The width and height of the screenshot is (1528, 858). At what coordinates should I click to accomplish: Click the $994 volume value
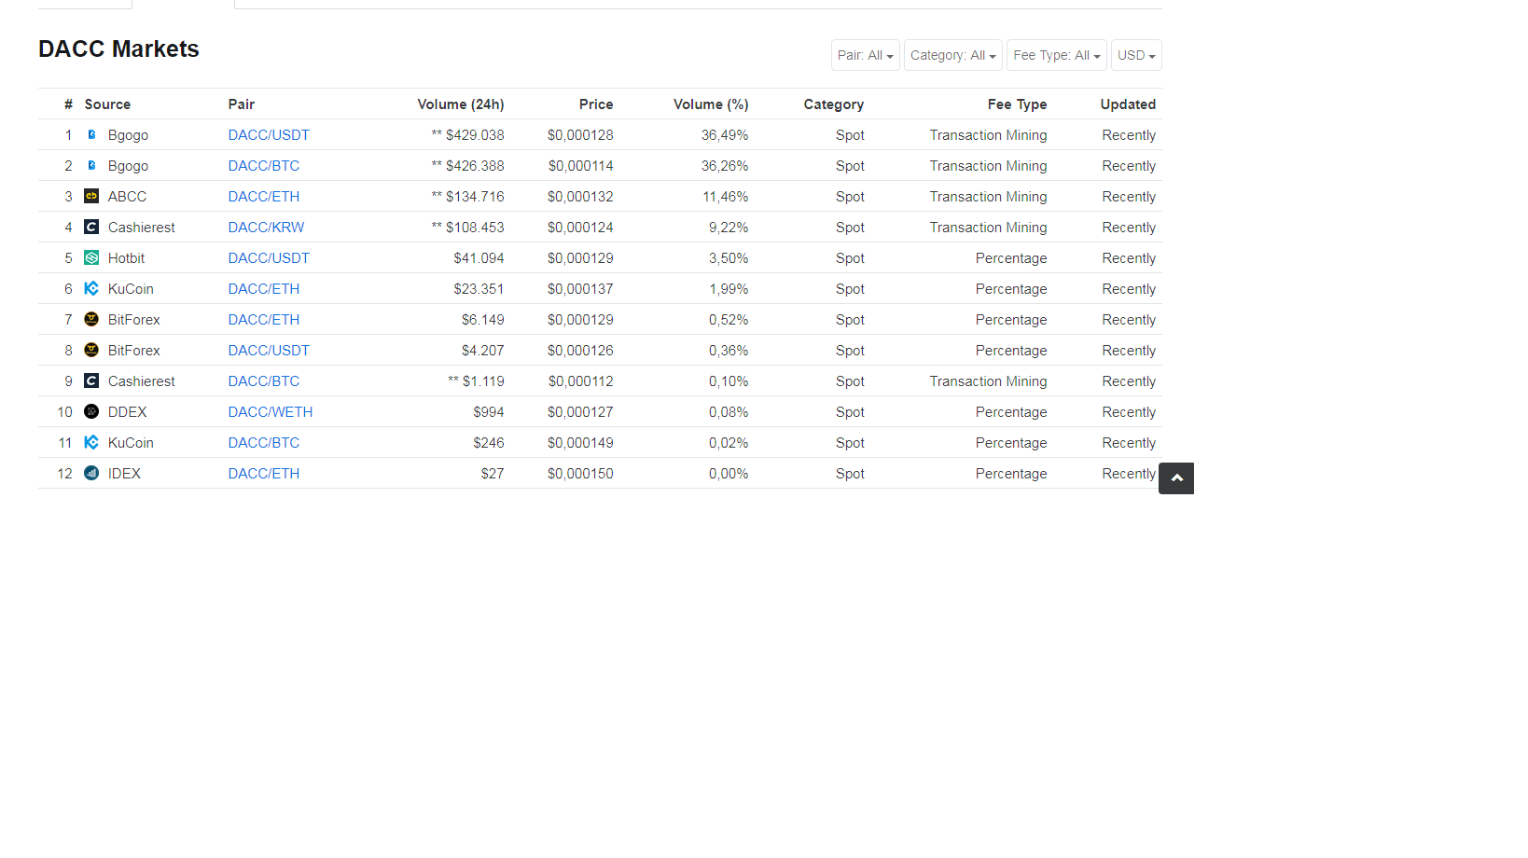[x=489, y=412]
